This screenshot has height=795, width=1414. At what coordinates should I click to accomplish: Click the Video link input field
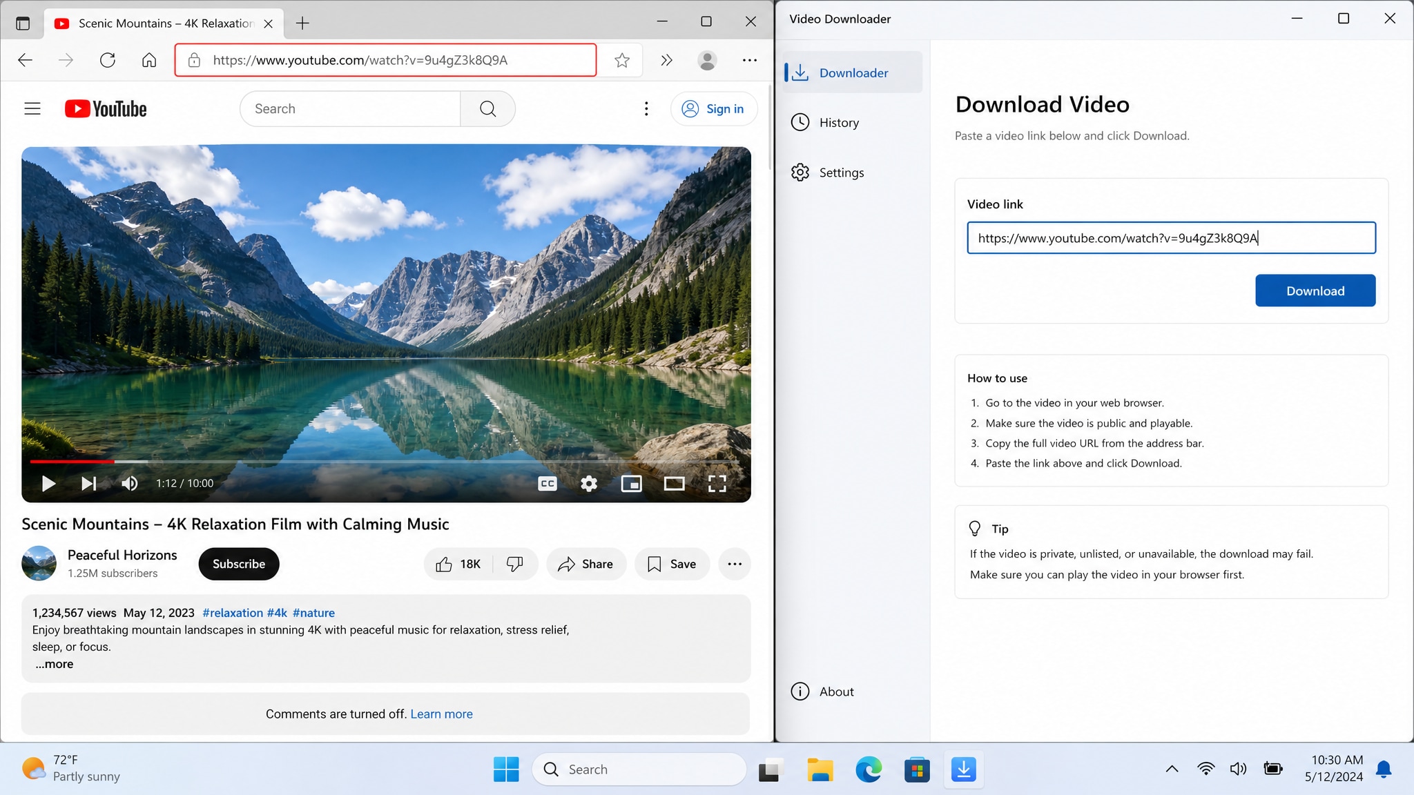1171,238
